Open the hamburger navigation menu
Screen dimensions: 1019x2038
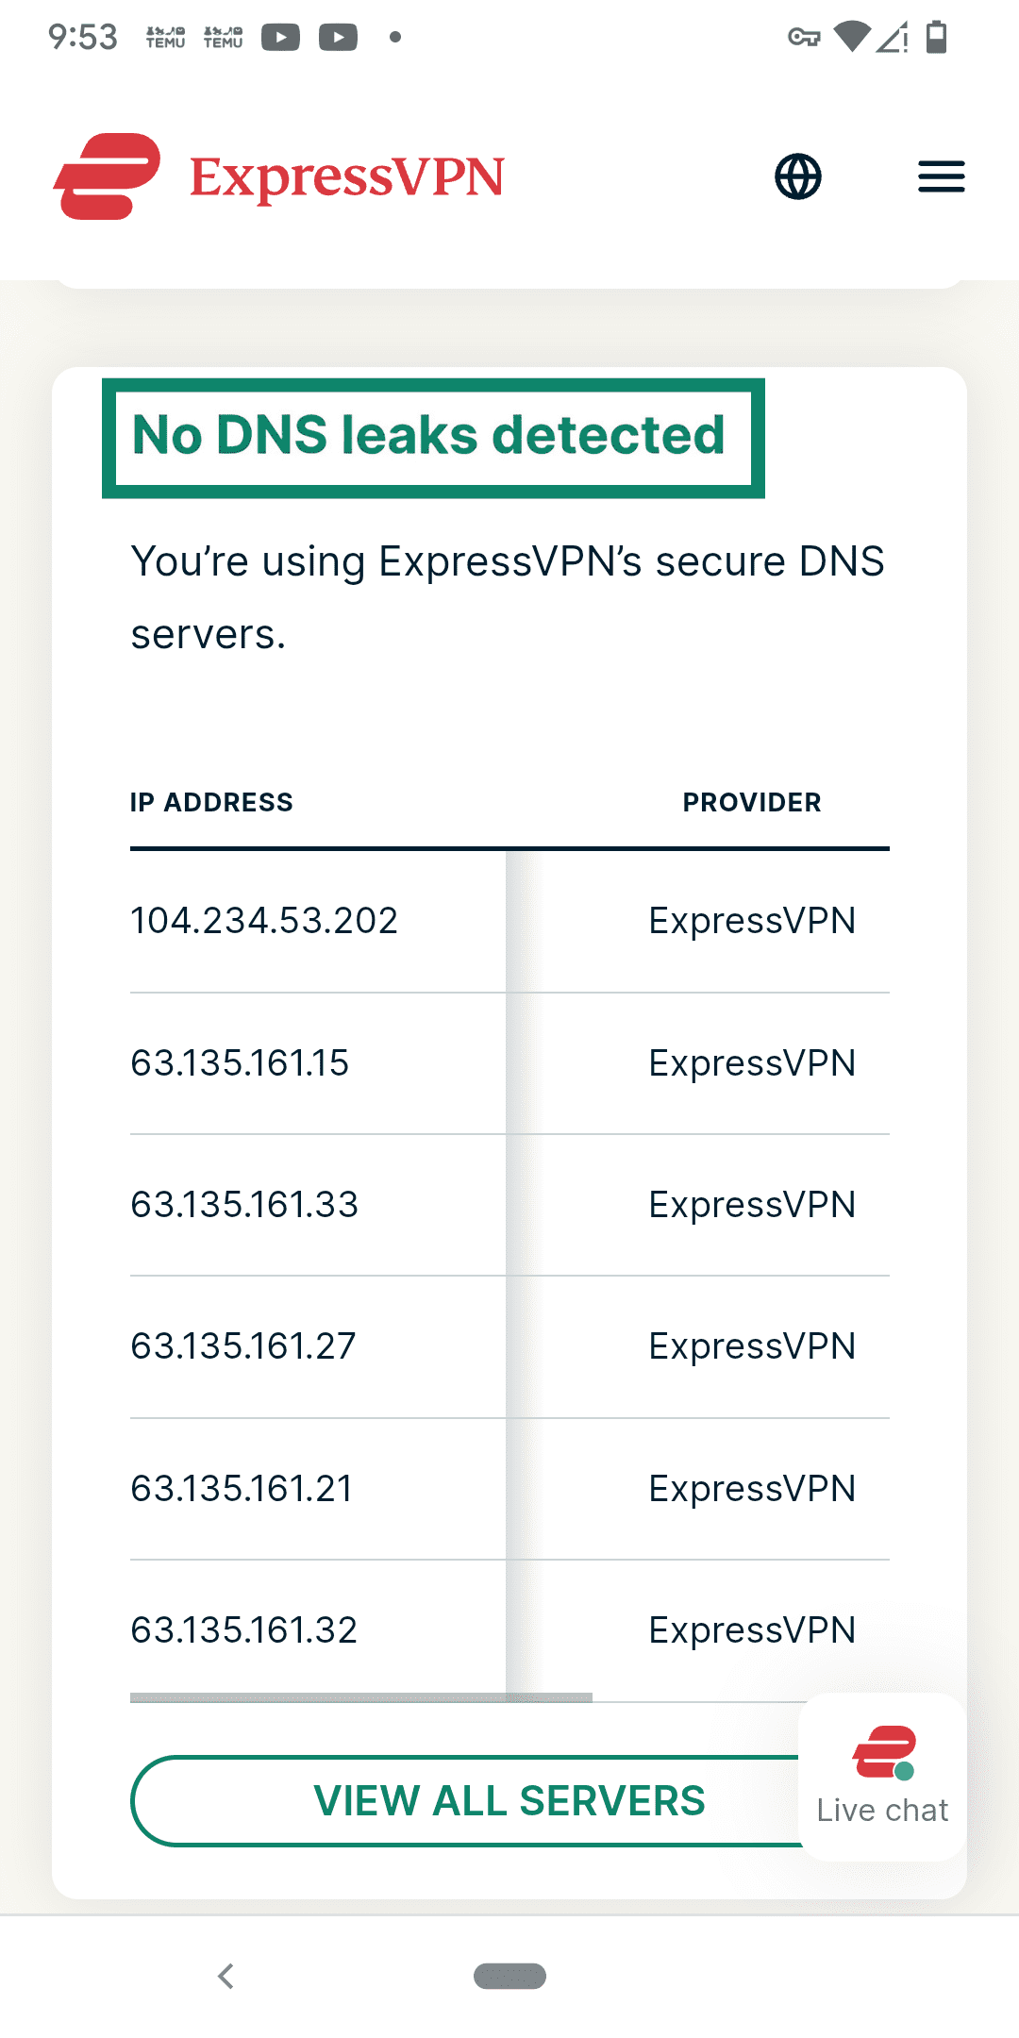coord(940,176)
